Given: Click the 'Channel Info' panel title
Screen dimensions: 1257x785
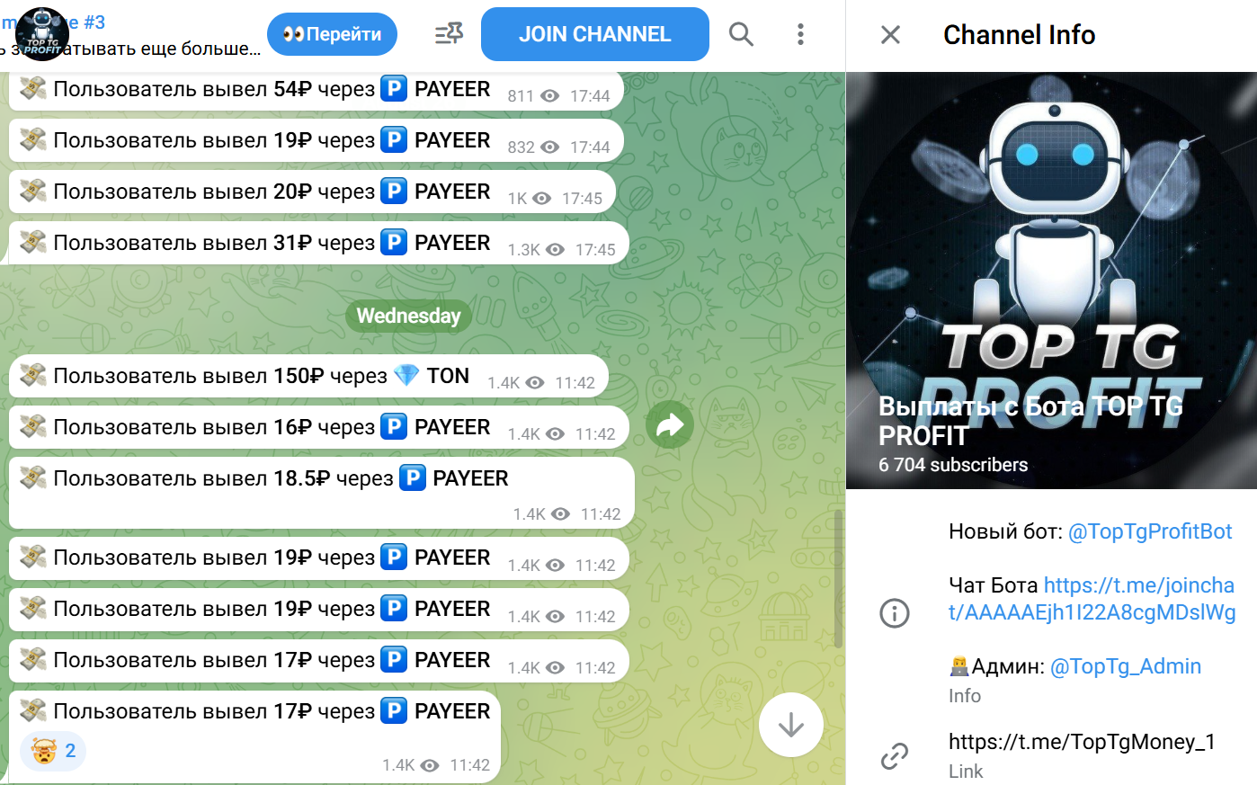Looking at the screenshot, I should [x=1020, y=35].
